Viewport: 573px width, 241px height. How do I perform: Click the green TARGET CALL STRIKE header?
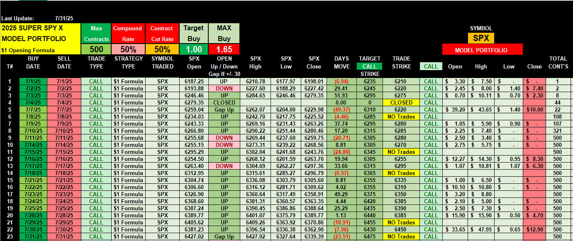click(x=369, y=66)
